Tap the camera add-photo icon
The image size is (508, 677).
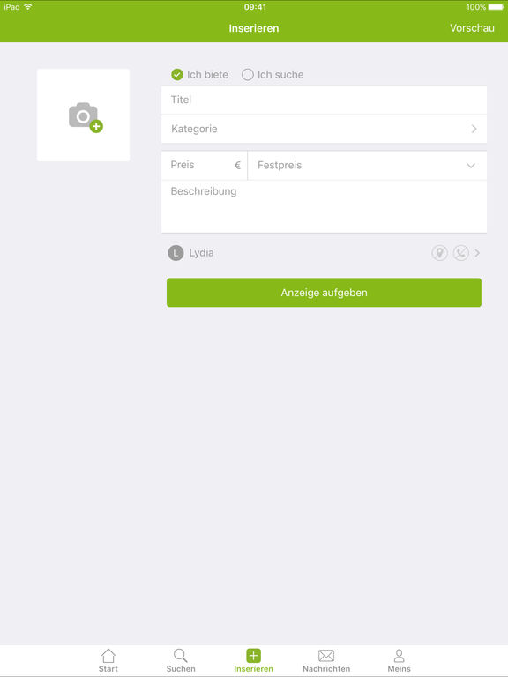tap(86, 117)
